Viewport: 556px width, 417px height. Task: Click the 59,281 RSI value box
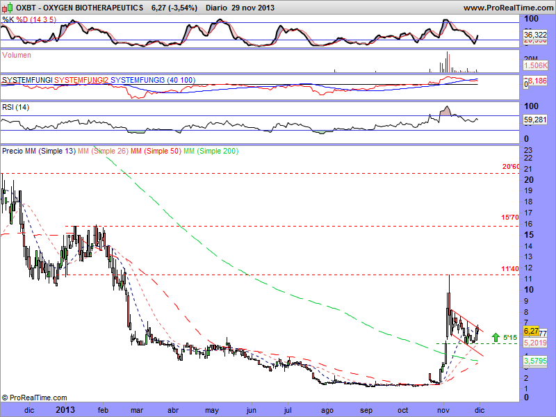pos(535,120)
